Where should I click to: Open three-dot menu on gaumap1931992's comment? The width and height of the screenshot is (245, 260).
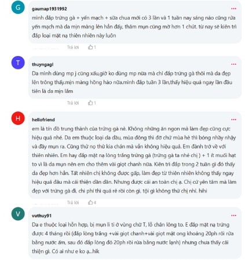click(233, 9)
